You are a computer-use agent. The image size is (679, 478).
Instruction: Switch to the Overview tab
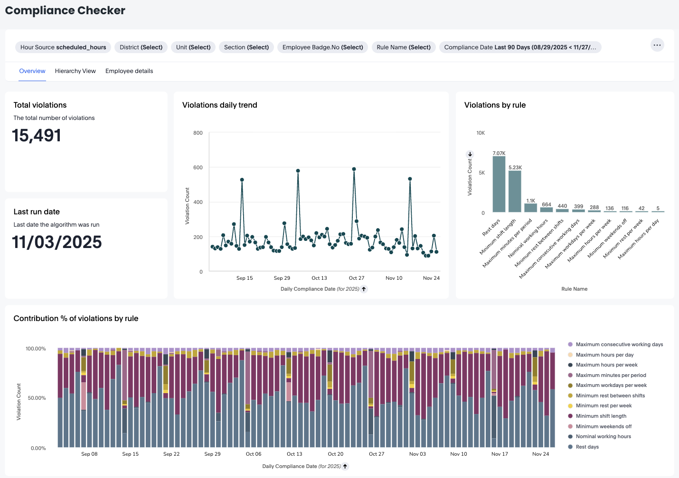pos(32,71)
